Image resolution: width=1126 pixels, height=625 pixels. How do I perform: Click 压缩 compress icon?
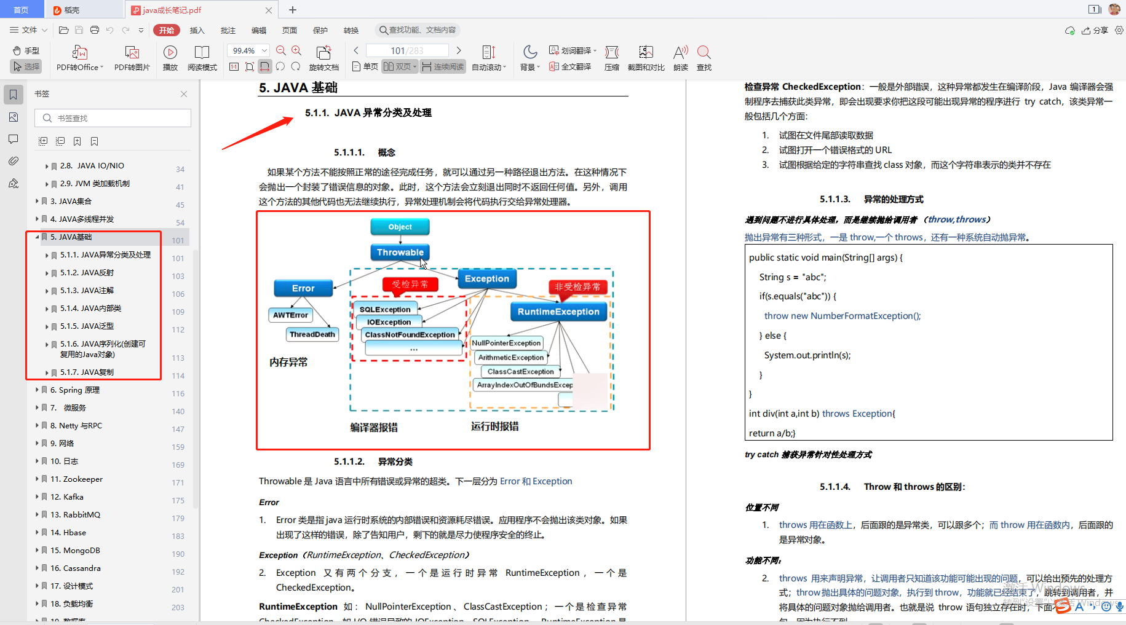tap(612, 52)
